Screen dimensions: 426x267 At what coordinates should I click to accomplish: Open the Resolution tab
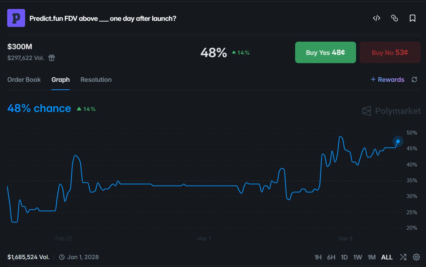96,80
